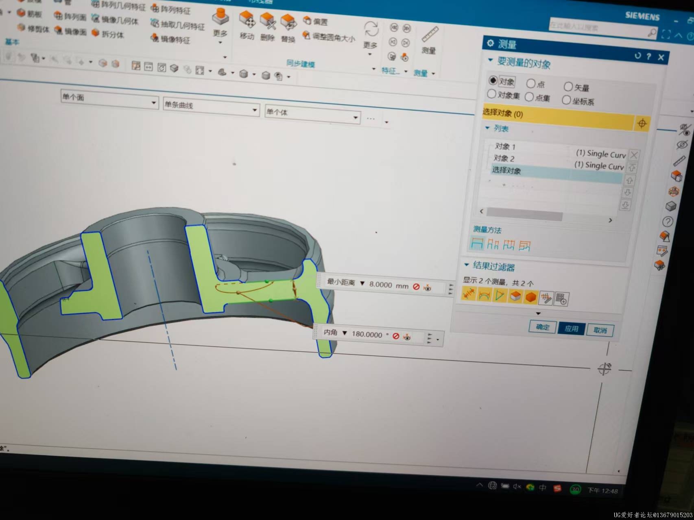Click the 替换 (Replace Face) icon
The image size is (694, 520).
point(288,22)
